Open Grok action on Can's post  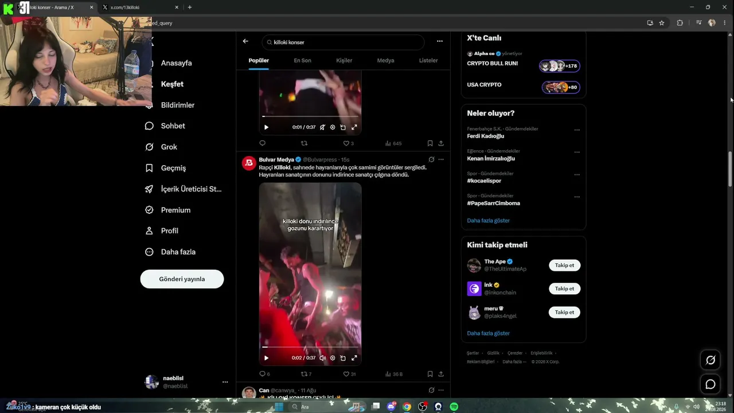[x=431, y=390]
